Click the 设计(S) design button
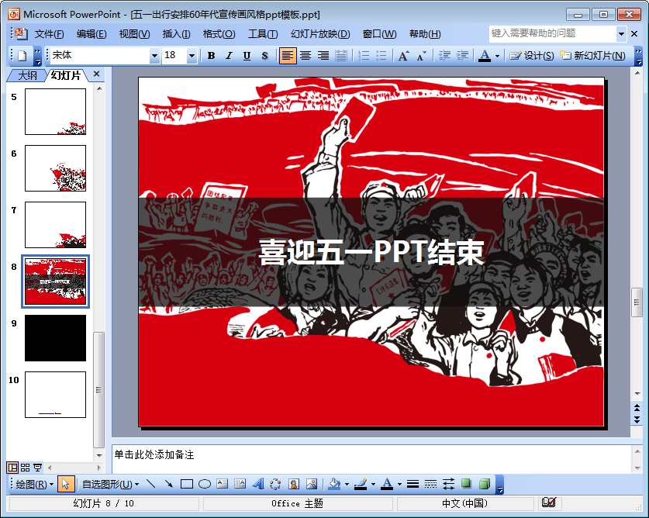This screenshot has height=518, width=649. pos(532,56)
